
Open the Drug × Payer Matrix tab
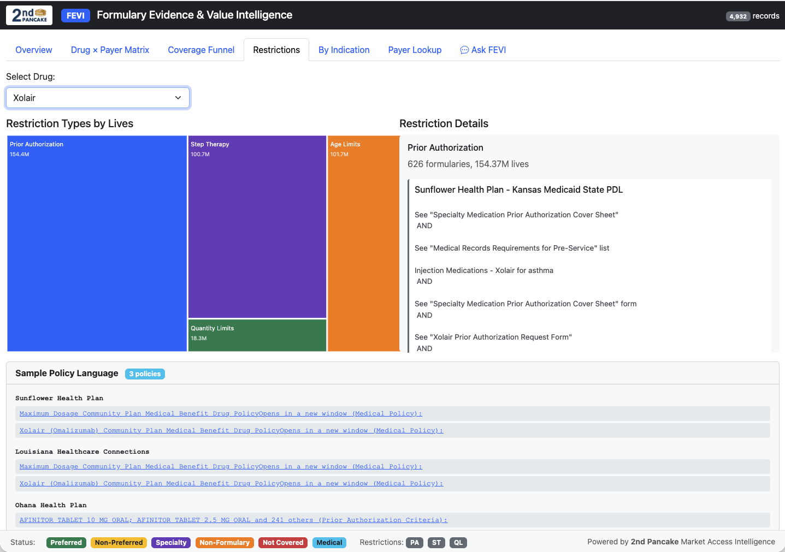pyautogui.click(x=110, y=50)
